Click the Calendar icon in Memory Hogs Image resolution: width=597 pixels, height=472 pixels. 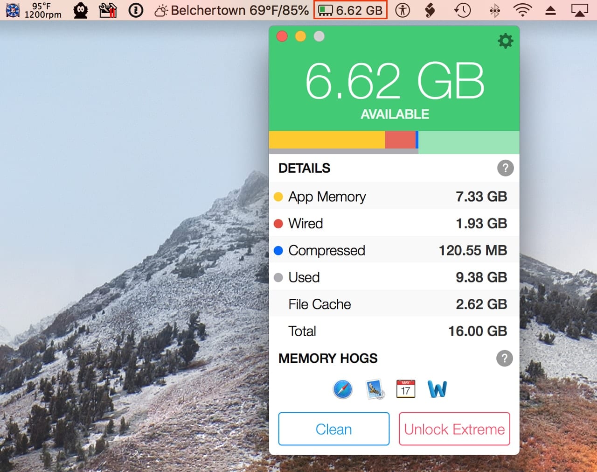tap(406, 389)
